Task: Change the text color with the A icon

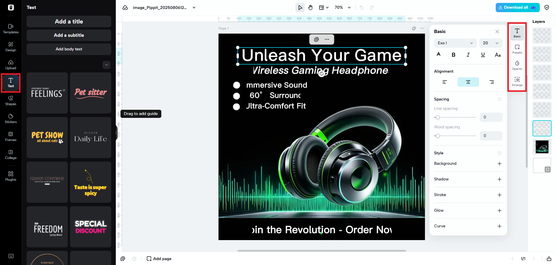Action: [439, 54]
